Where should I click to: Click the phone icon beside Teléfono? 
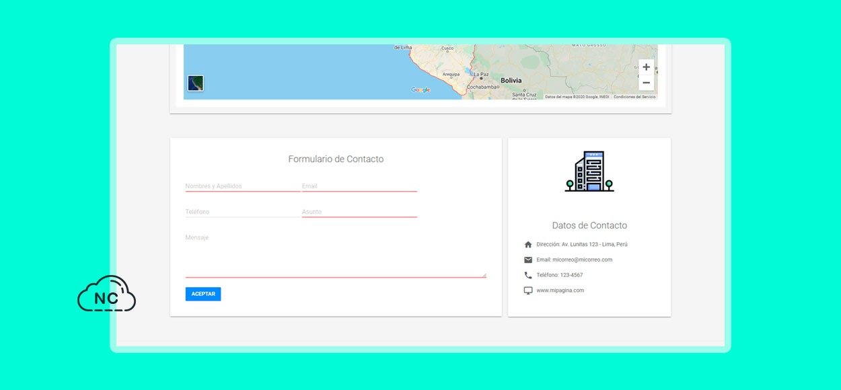point(528,275)
